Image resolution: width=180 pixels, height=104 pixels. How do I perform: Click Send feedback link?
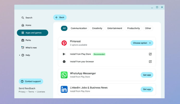(x=27, y=88)
